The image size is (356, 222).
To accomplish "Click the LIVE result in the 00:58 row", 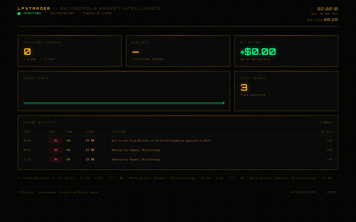I will [330, 141].
